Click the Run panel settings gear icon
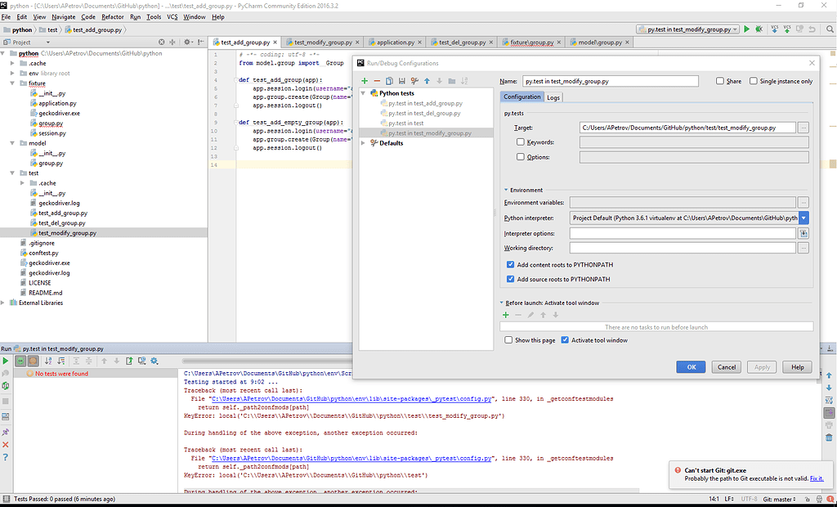Viewport: 837px width, 507px height. coord(154,361)
